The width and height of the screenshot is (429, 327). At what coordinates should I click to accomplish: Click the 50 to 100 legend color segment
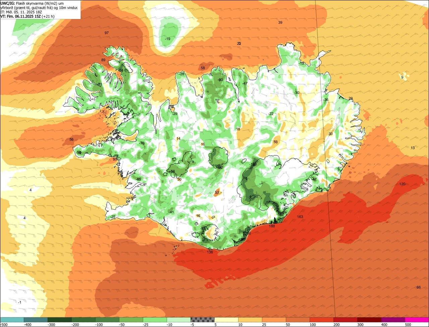coord(297,320)
